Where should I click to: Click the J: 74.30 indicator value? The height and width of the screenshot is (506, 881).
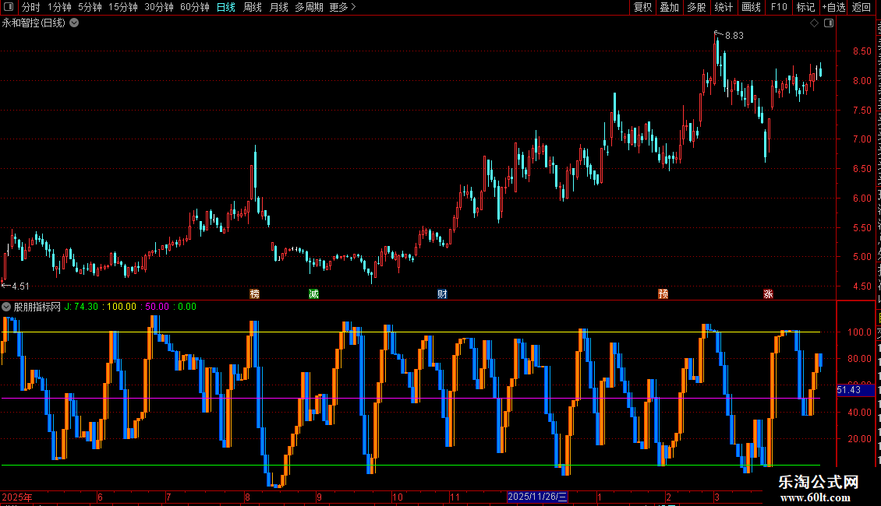pyautogui.click(x=81, y=307)
